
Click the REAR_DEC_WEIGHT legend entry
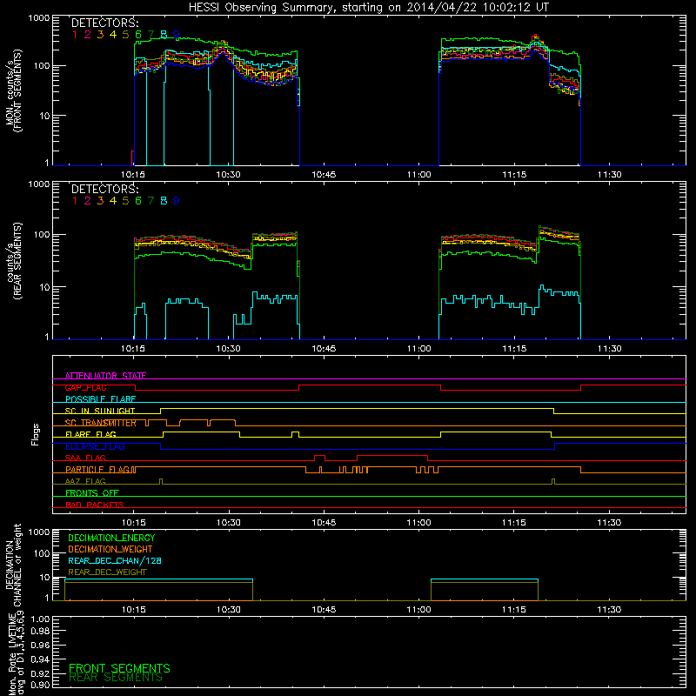(107, 572)
